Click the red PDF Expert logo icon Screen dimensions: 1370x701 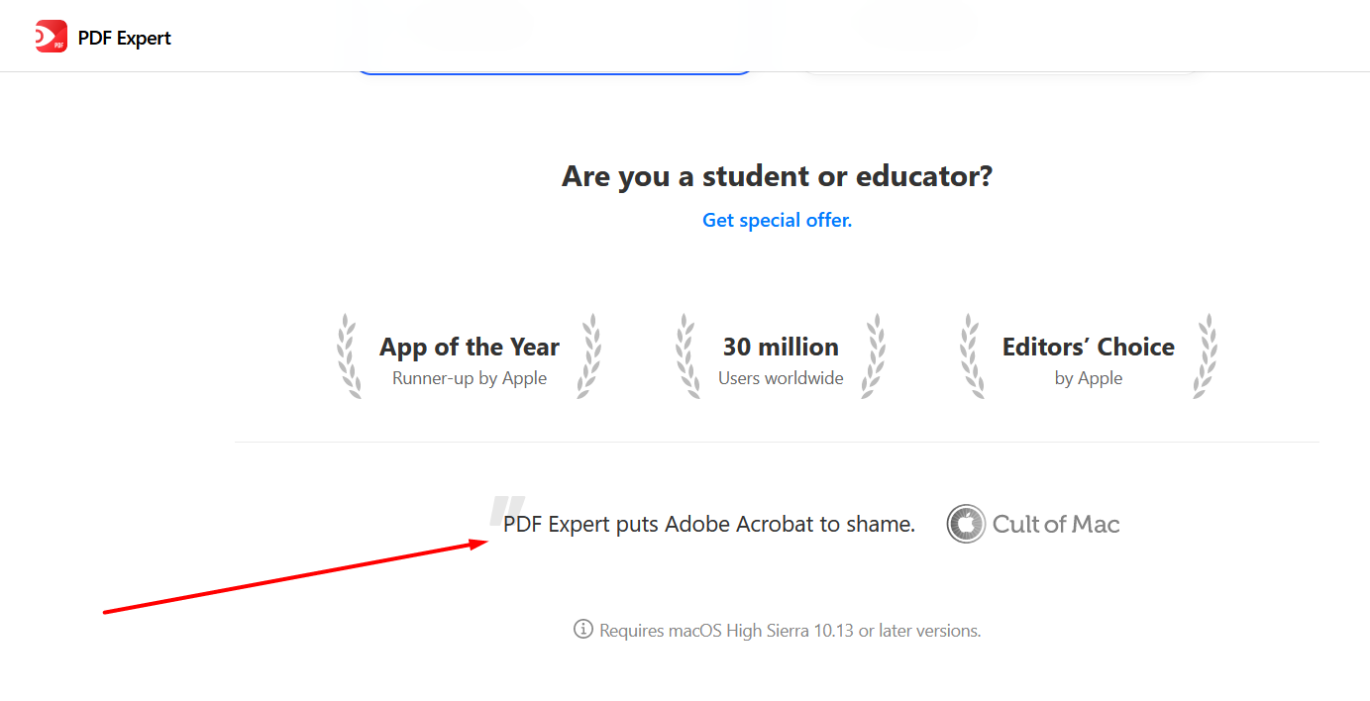point(52,37)
